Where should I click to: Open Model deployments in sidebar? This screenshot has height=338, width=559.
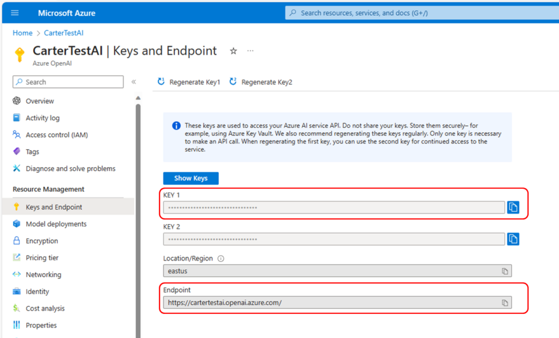(x=56, y=224)
